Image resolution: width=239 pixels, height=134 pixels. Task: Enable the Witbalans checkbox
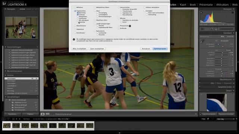point(75,7)
